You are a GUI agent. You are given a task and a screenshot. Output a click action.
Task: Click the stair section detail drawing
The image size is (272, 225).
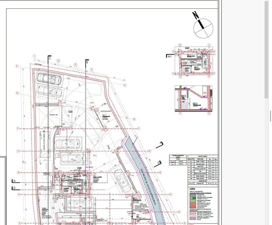coord(194,98)
